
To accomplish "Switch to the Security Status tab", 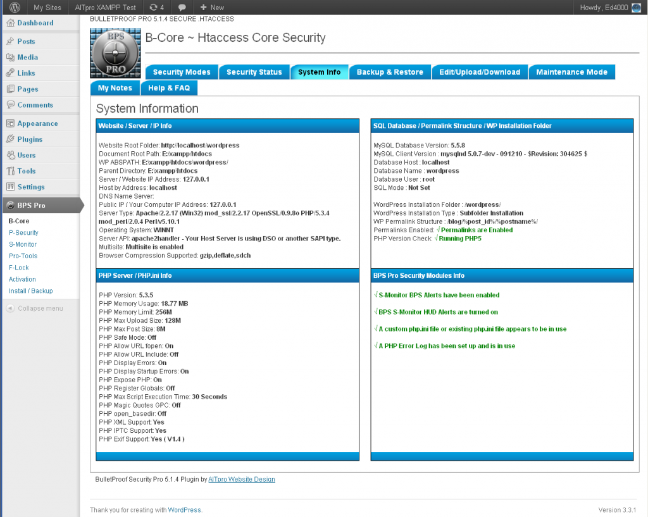I will point(254,72).
